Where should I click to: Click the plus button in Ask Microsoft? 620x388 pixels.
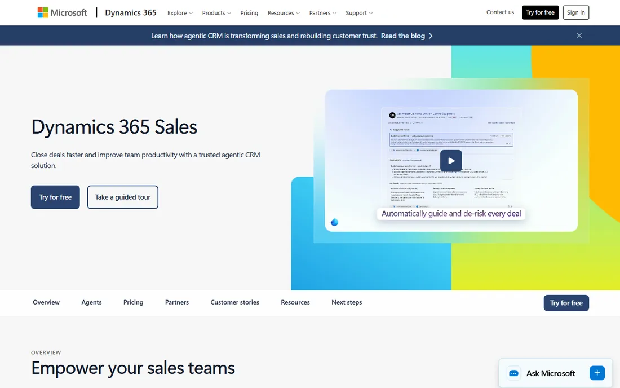597,373
